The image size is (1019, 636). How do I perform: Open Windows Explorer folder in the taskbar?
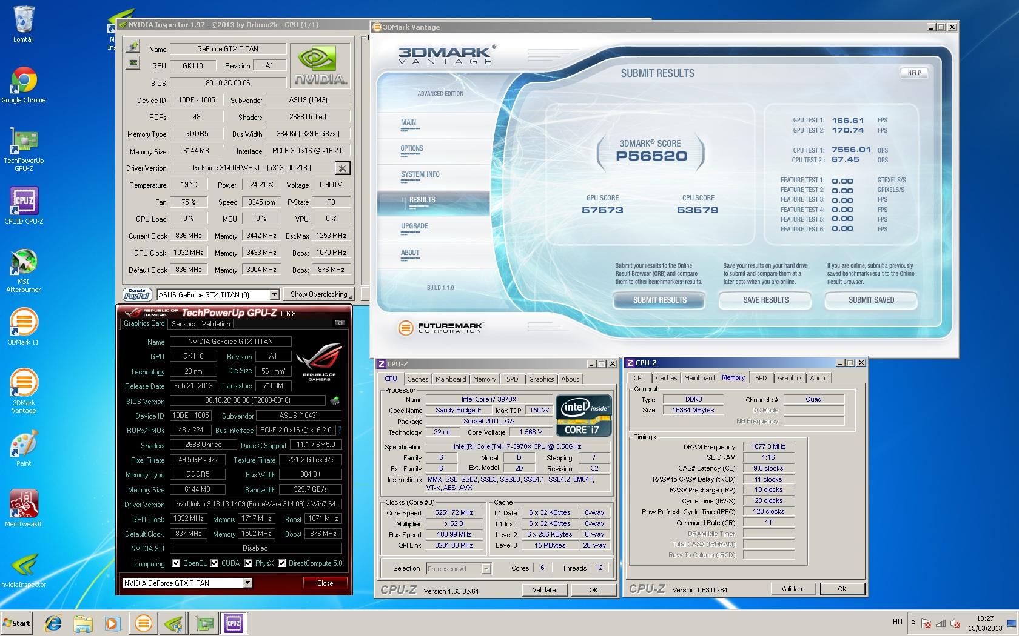click(x=83, y=623)
